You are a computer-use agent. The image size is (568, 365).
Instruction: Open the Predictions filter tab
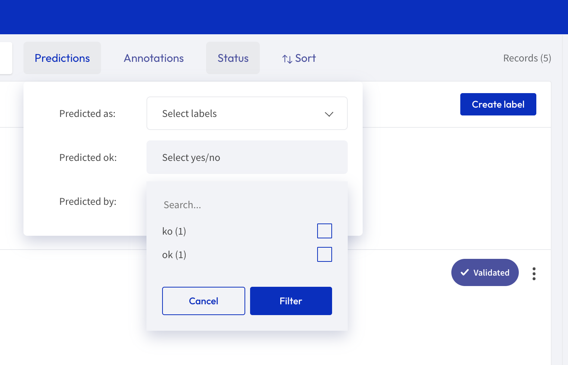(x=62, y=58)
